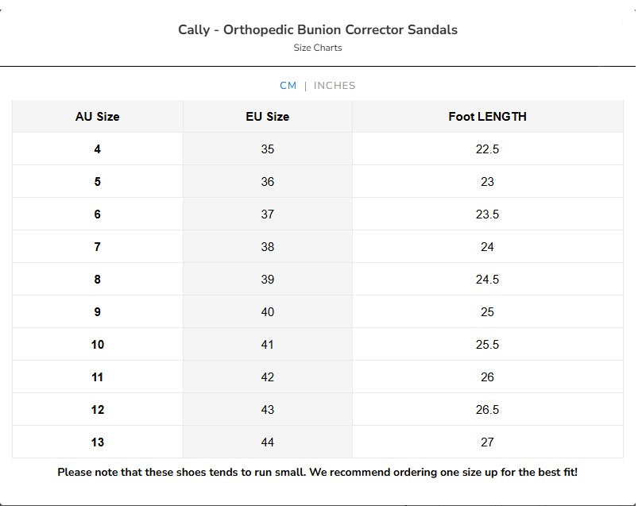This screenshot has width=642, height=506.
Task: Click the Foot LENGTH column header
Action: click(x=487, y=116)
